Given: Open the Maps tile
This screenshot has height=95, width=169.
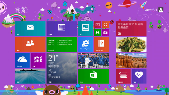Looking at the screenshot, I should (38, 60).
